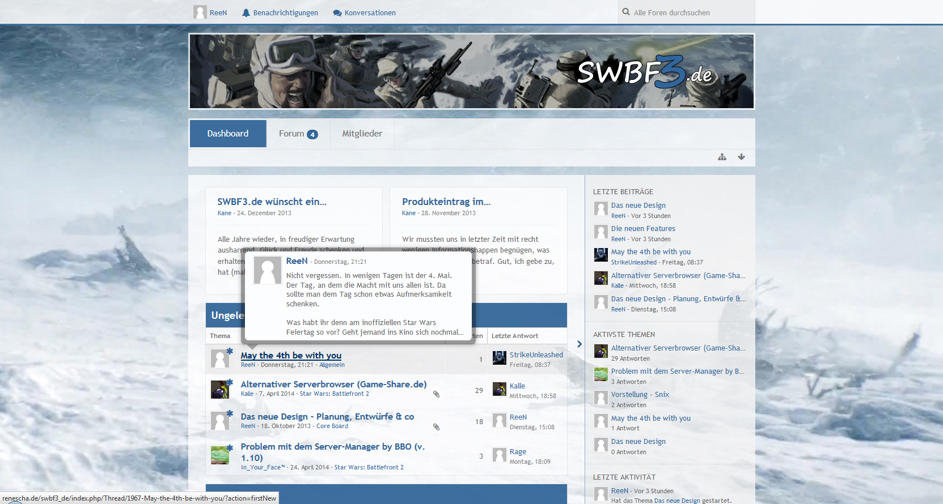Jump down using the arrow icon

pyautogui.click(x=741, y=157)
